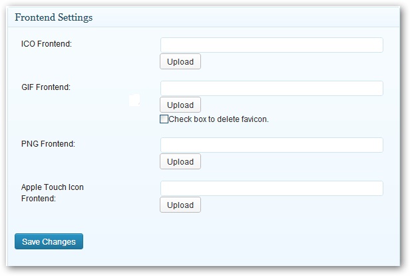Click the word 'favicon' in the checkbox caption
Viewport: 410px width, 276px height.
(x=252, y=119)
